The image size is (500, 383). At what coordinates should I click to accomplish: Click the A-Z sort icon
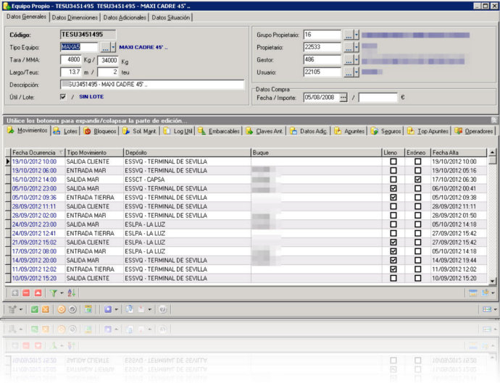[x=72, y=292]
